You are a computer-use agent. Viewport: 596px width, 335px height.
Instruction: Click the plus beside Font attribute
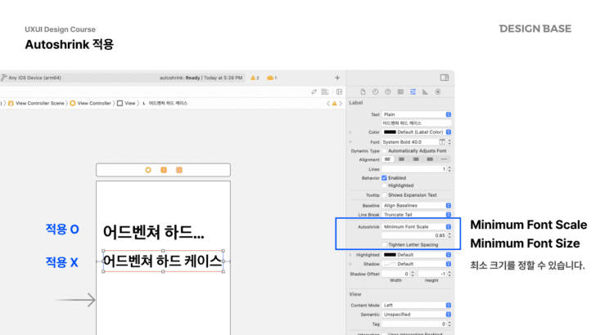click(x=350, y=142)
